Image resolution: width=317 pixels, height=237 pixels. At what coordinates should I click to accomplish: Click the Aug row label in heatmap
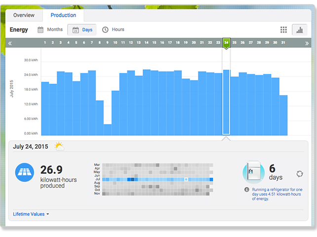97,183
